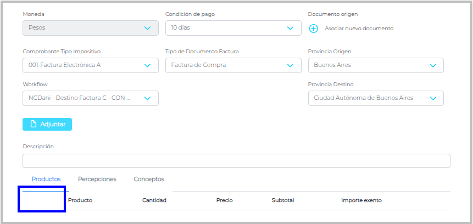Open the Comprobante Tipo Impositivo dropdown
This screenshot has width=473, height=224.
(x=90, y=65)
